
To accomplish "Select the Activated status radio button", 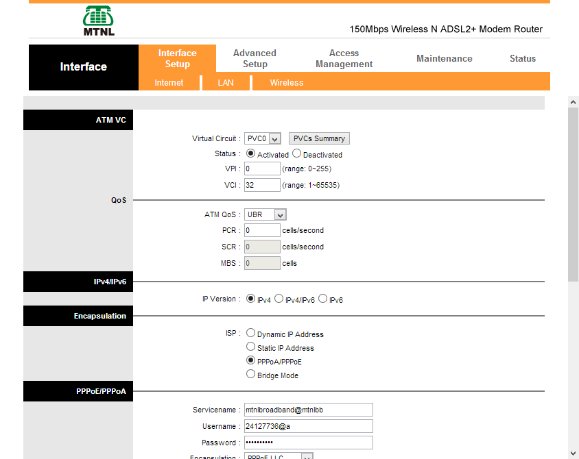I will pyautogui.click(x=250, y=153).
